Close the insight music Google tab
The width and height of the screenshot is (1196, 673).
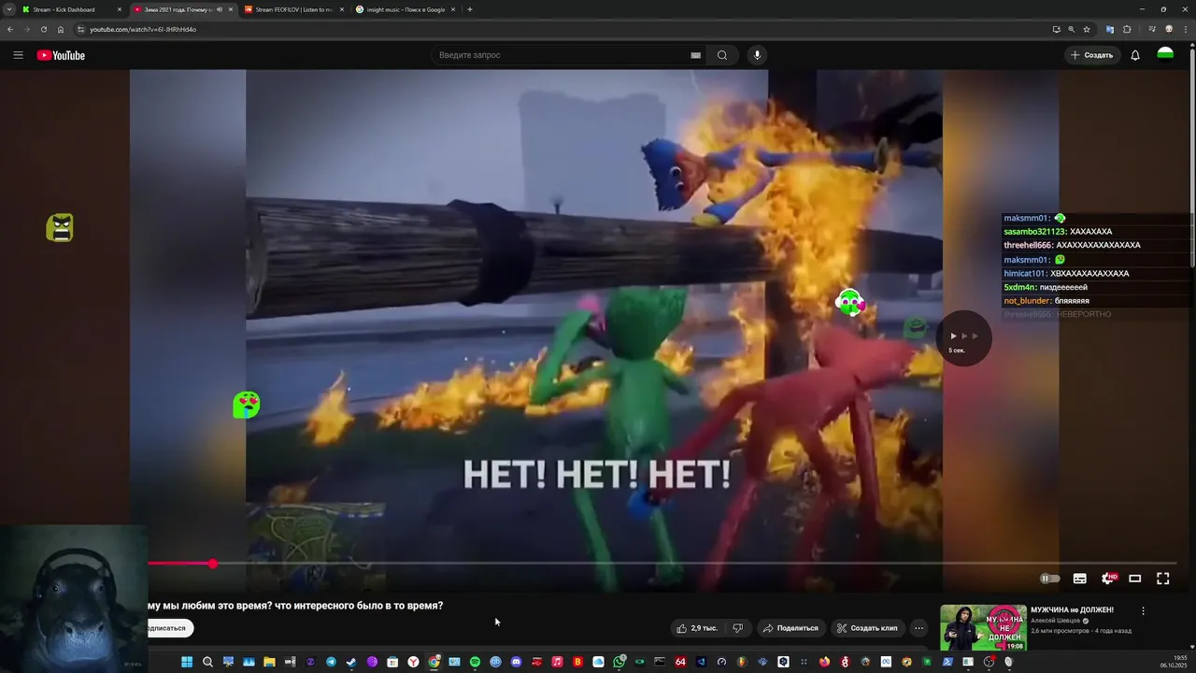453,9
